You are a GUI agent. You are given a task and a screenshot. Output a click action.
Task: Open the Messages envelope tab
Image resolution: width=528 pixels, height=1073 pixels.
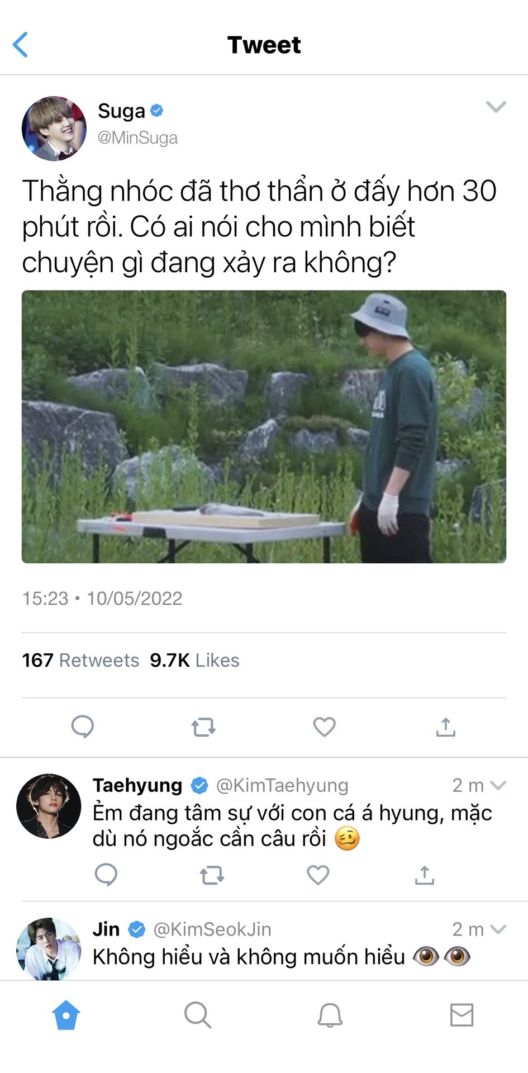(x=462, y=1015)
